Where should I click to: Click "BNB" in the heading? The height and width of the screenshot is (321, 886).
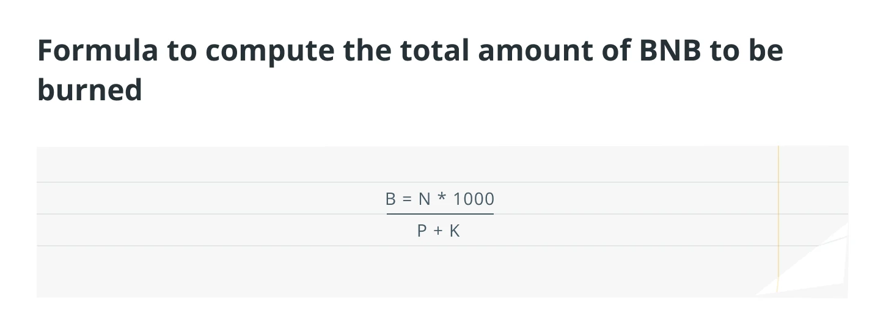tap(670, 51)
